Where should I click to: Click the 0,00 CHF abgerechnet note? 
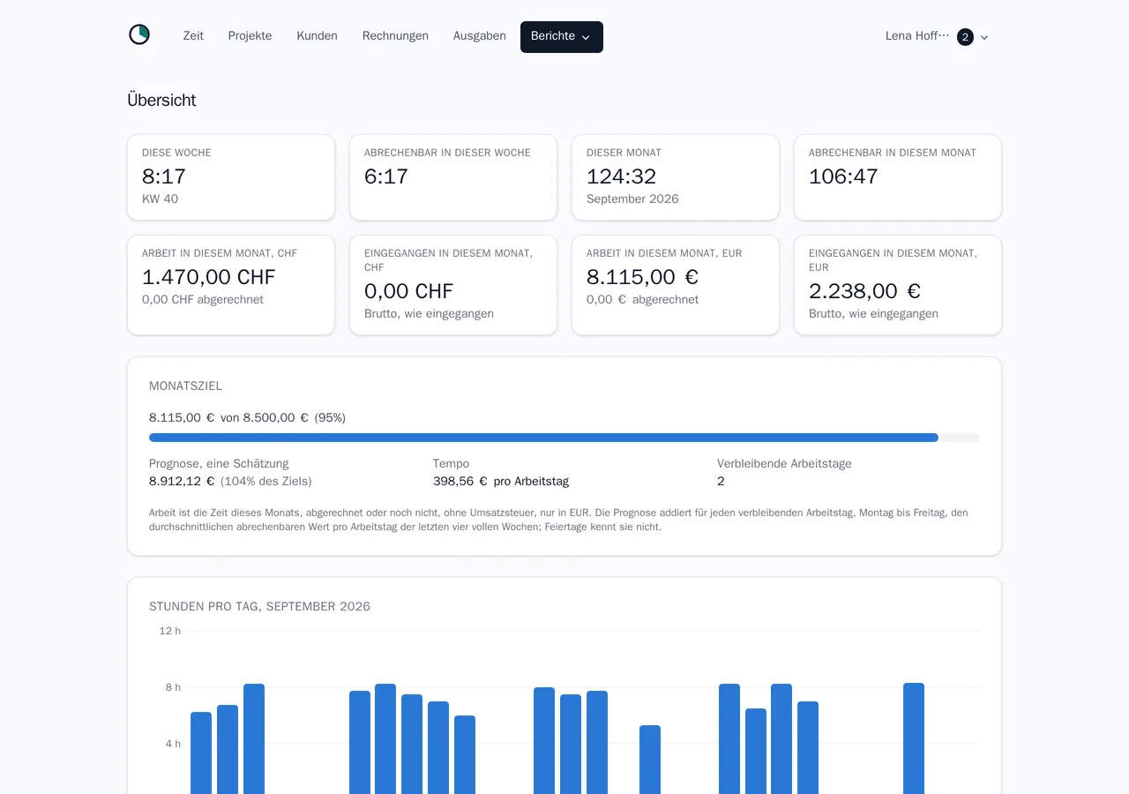(203, 300)
